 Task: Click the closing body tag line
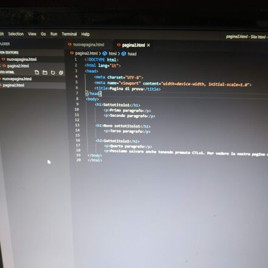[94, 155]
